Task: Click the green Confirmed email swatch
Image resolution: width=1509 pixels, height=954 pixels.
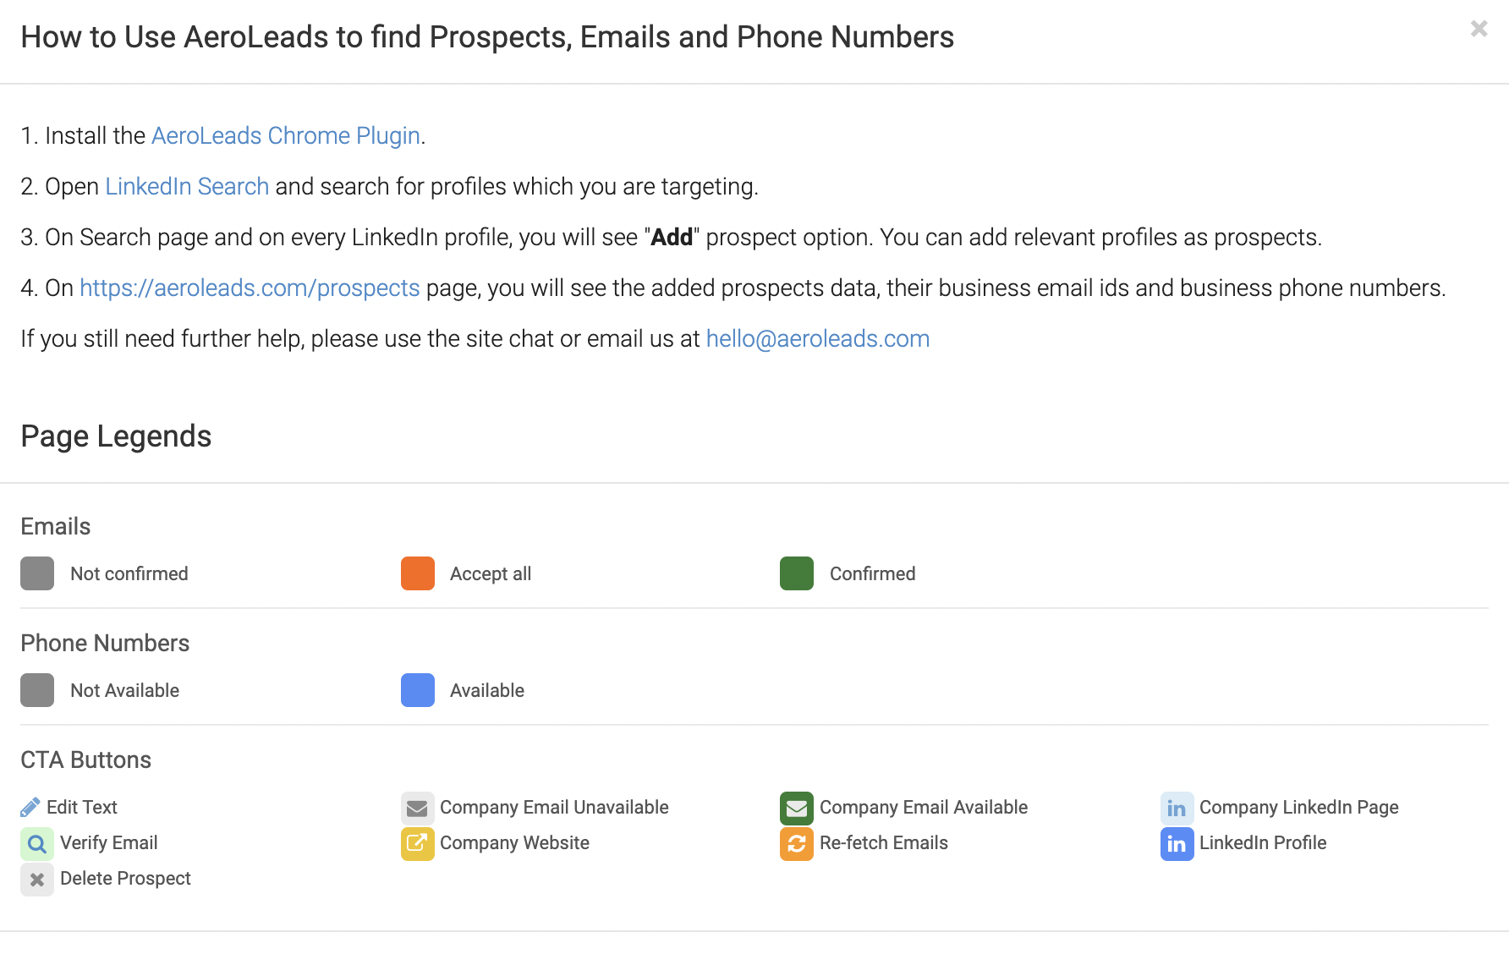Action: tap(797, 573)
